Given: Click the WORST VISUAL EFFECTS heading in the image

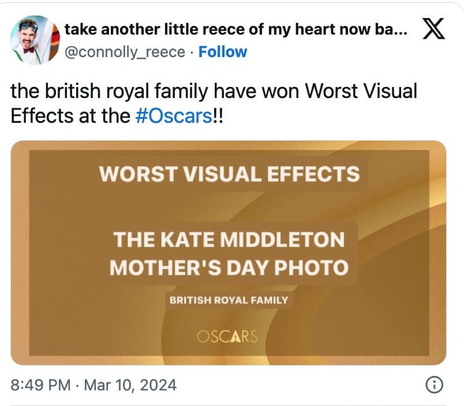Looking at the screenshot, I should (x=229, y=174).
